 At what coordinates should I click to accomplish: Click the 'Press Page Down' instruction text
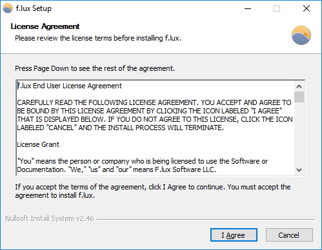click(x=95, y=68)
